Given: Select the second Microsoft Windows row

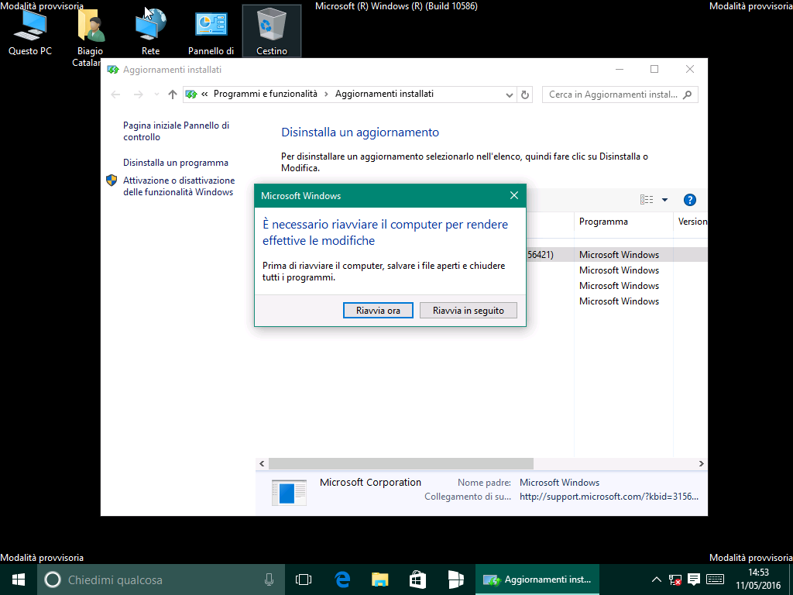Looking at the screenshot, I should click(x=619, y=270).
